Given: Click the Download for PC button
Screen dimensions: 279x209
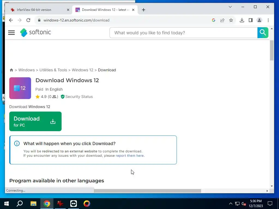Looking at the screenshot, I should 35,121.
